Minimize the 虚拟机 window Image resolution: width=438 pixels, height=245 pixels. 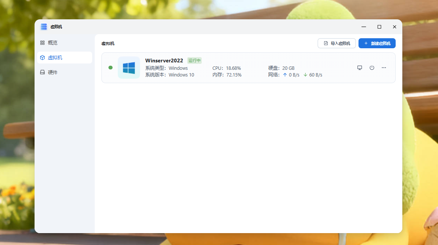click(364, 27)
